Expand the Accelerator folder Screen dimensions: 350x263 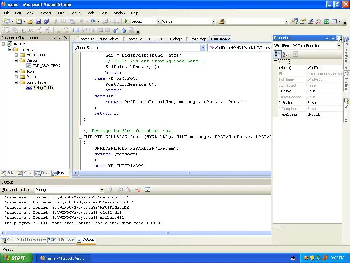click(16, 55)
